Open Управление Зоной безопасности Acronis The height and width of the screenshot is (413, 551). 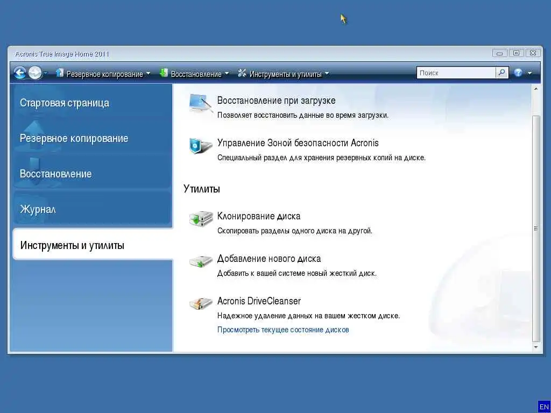click(298, 143)
